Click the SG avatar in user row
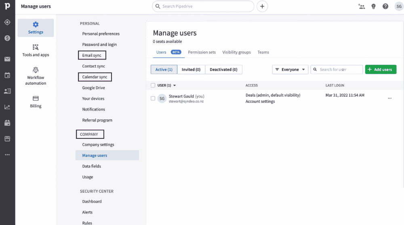This screenshot has width=404, height=225. [x=162, y=98]
